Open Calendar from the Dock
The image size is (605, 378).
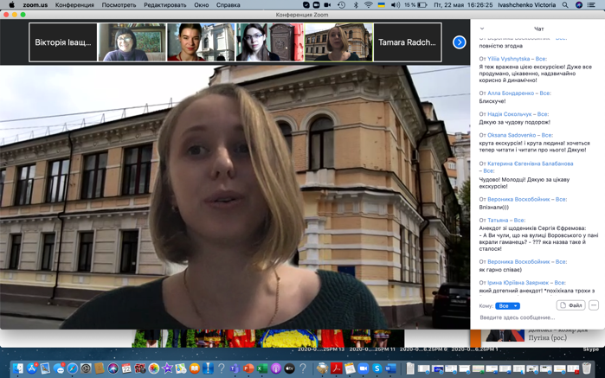coord(126,368)
